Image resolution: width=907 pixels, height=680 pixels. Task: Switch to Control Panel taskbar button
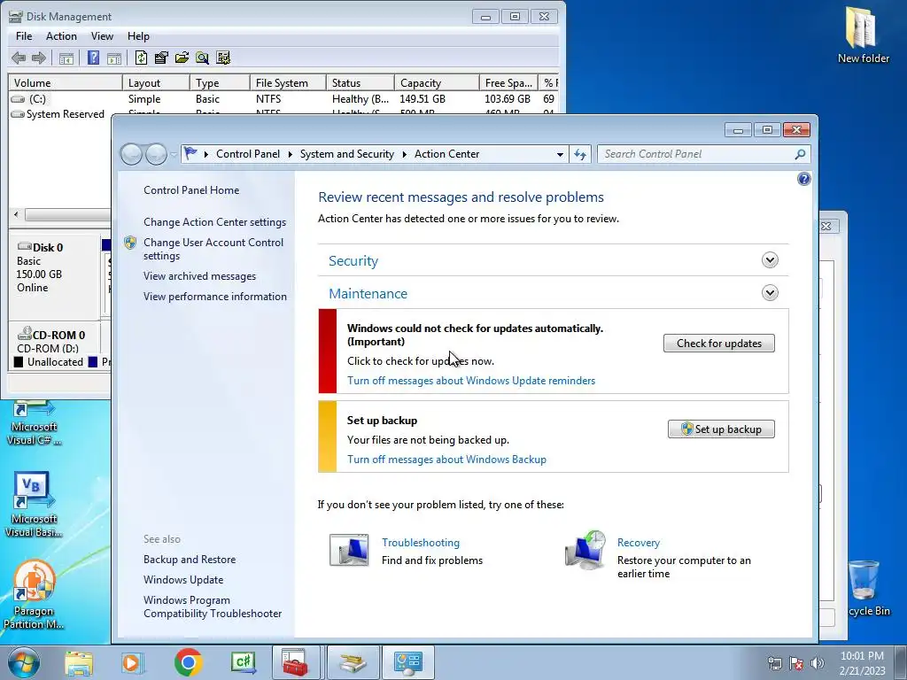(407, 662)
